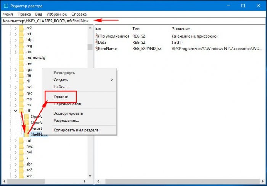Expand the .rc2 key node
Screen dimensions: 267x186
[x=15, y=28]
